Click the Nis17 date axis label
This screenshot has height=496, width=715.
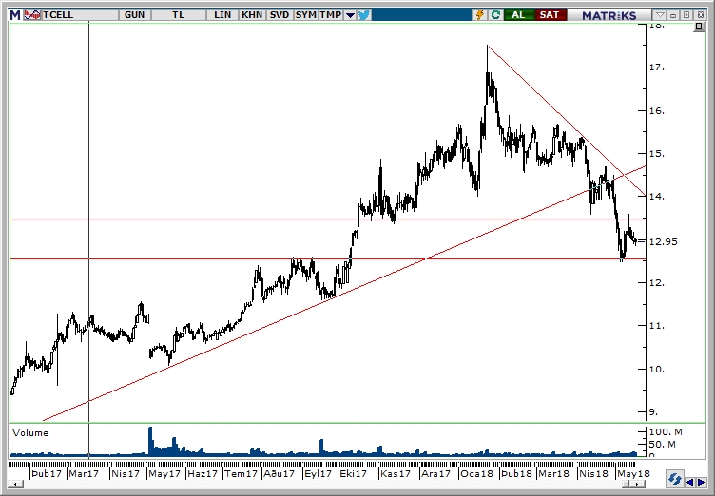click(126, 473)
